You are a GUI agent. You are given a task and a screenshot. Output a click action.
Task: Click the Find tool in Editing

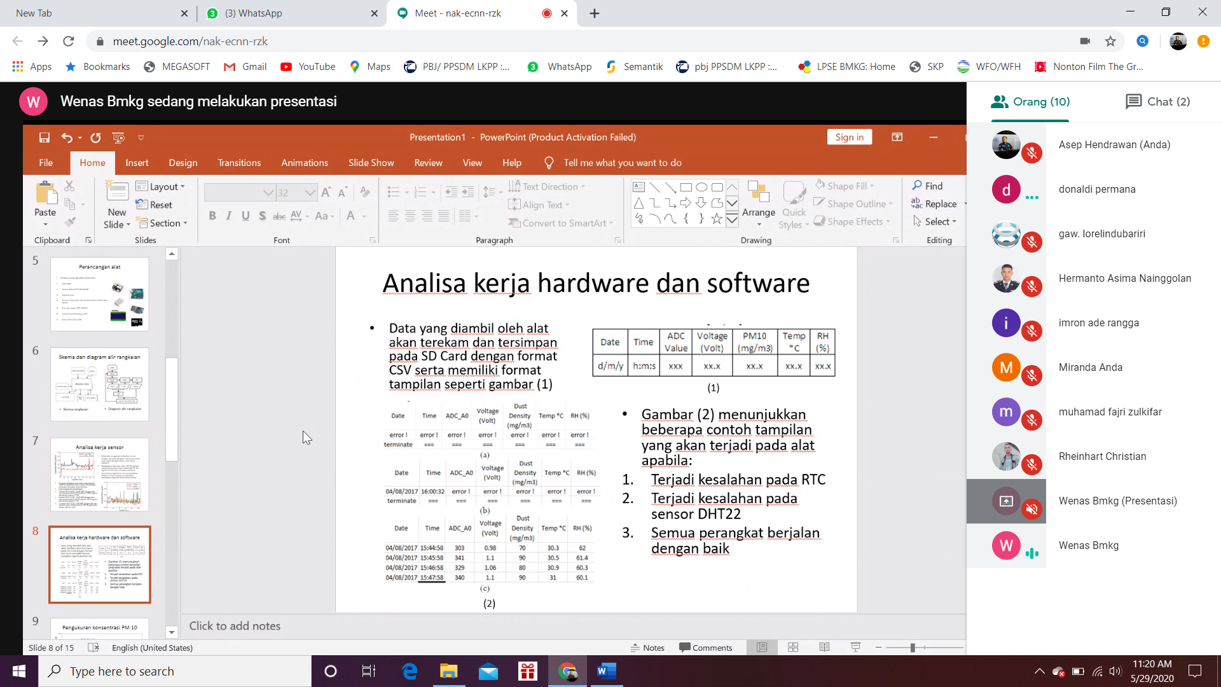[928, 186]
